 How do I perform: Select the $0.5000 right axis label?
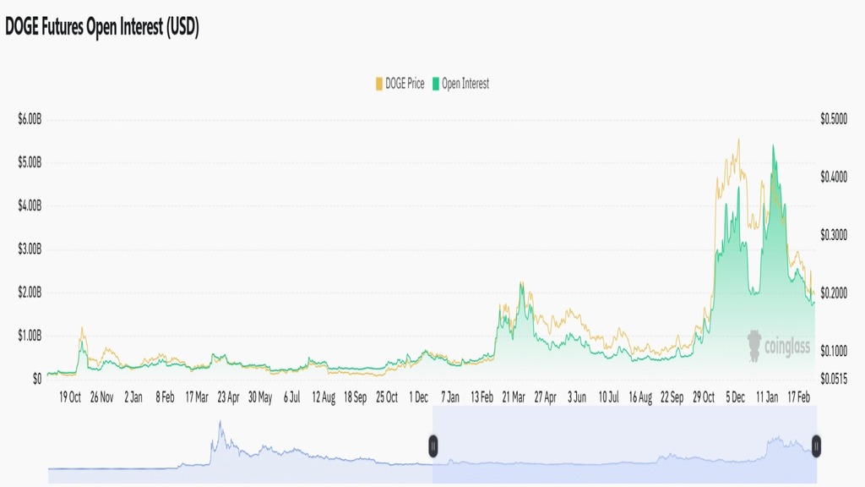[x=834, y=119]
